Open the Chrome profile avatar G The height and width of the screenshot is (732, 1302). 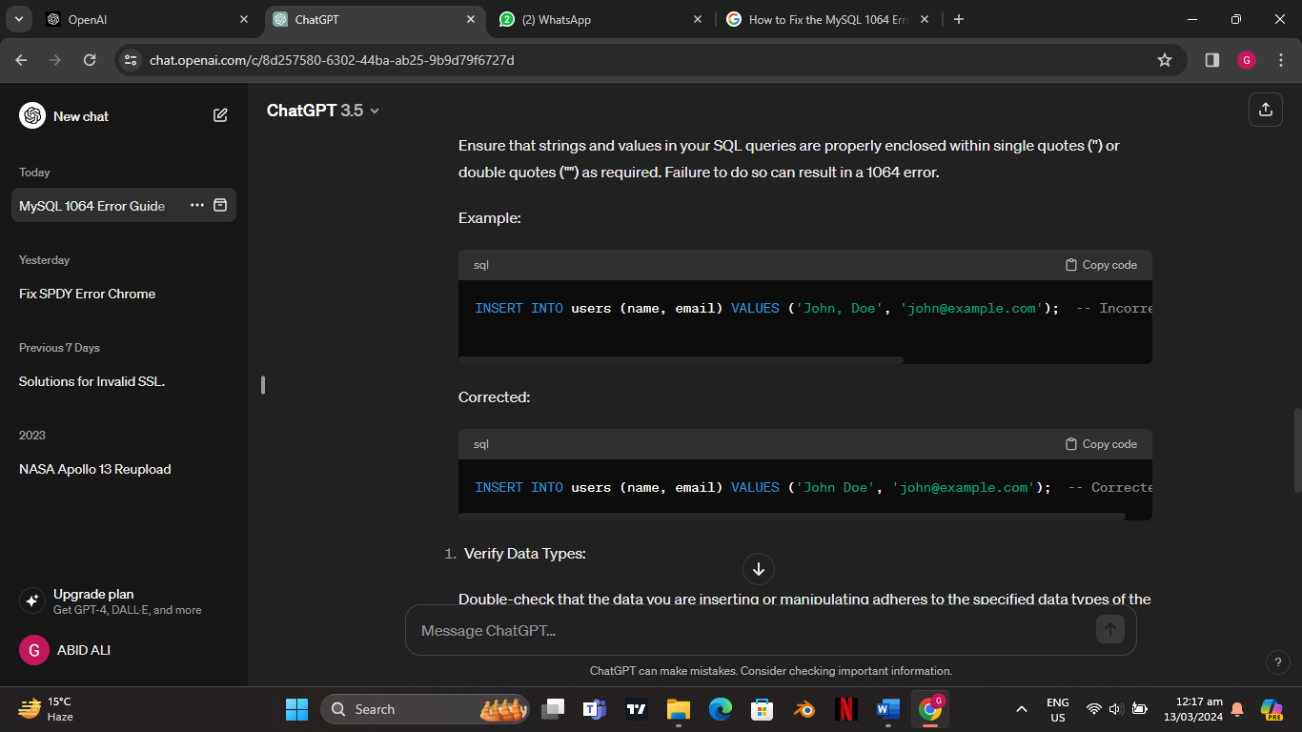1247,60
